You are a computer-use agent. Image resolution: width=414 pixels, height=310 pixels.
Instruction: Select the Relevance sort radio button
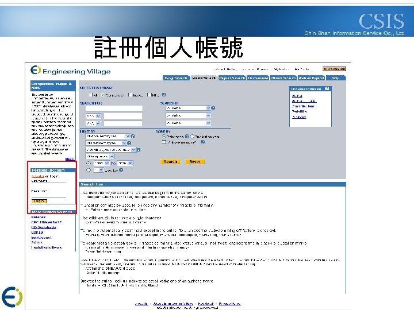164,136
